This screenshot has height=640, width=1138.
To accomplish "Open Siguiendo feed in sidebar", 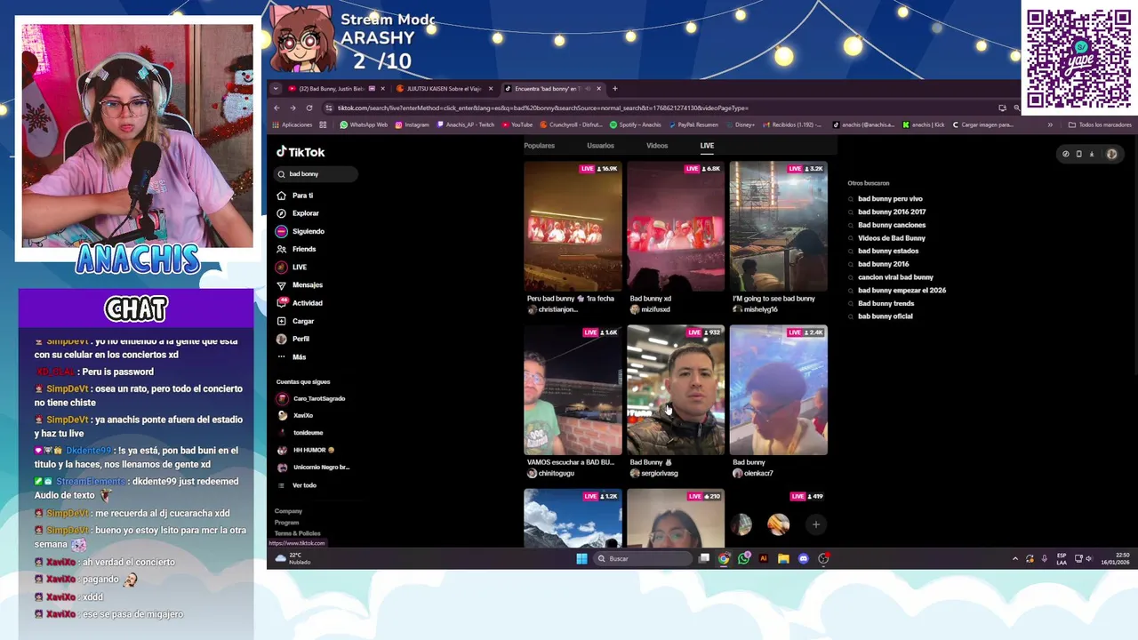I will tap(301, 231).
